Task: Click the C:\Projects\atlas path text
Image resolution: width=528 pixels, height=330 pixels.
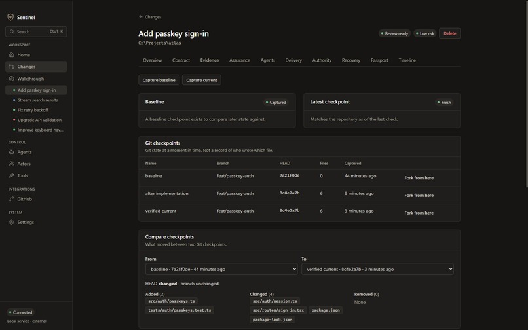Action: point(160,43)
